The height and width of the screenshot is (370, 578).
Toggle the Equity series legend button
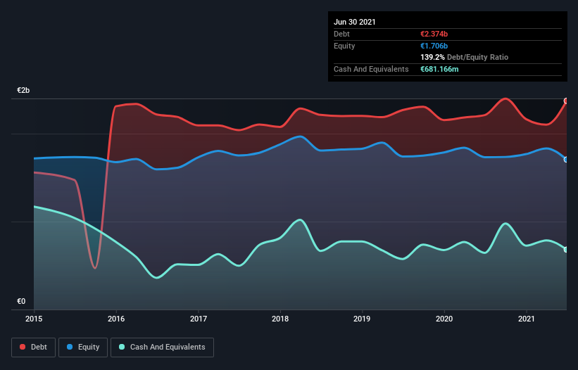point(83,347)
